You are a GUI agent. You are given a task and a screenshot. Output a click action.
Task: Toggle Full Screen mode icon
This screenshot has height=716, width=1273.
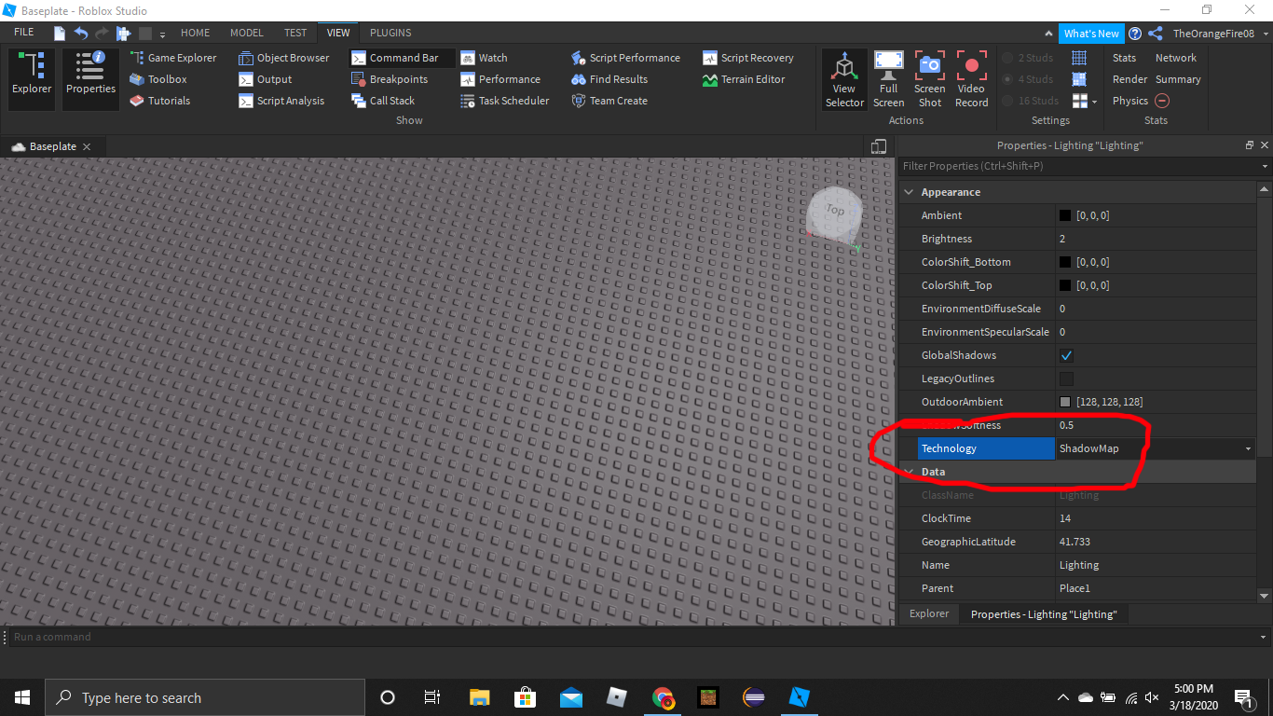(888, 79)
